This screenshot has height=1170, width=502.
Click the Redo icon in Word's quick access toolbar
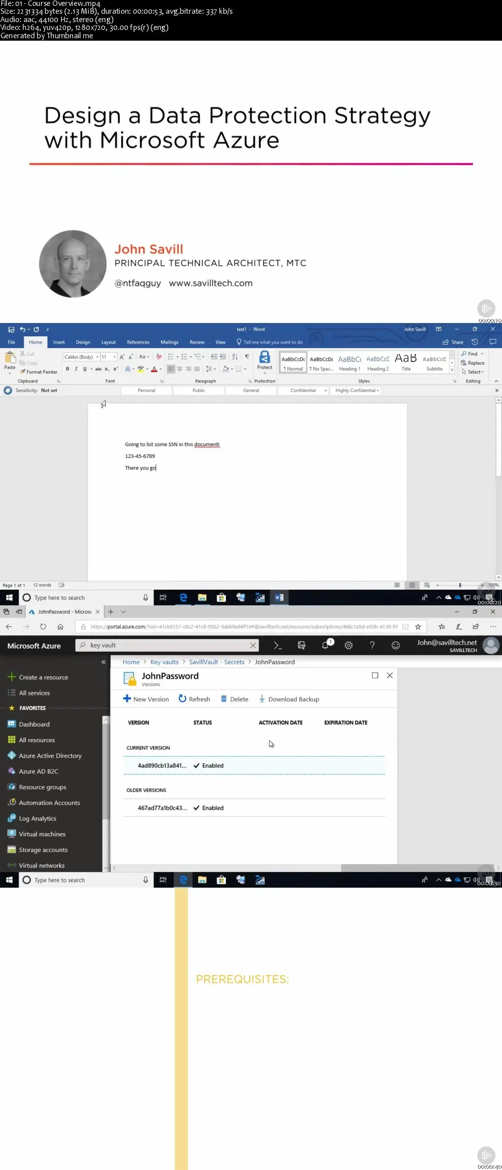point(36,329)
